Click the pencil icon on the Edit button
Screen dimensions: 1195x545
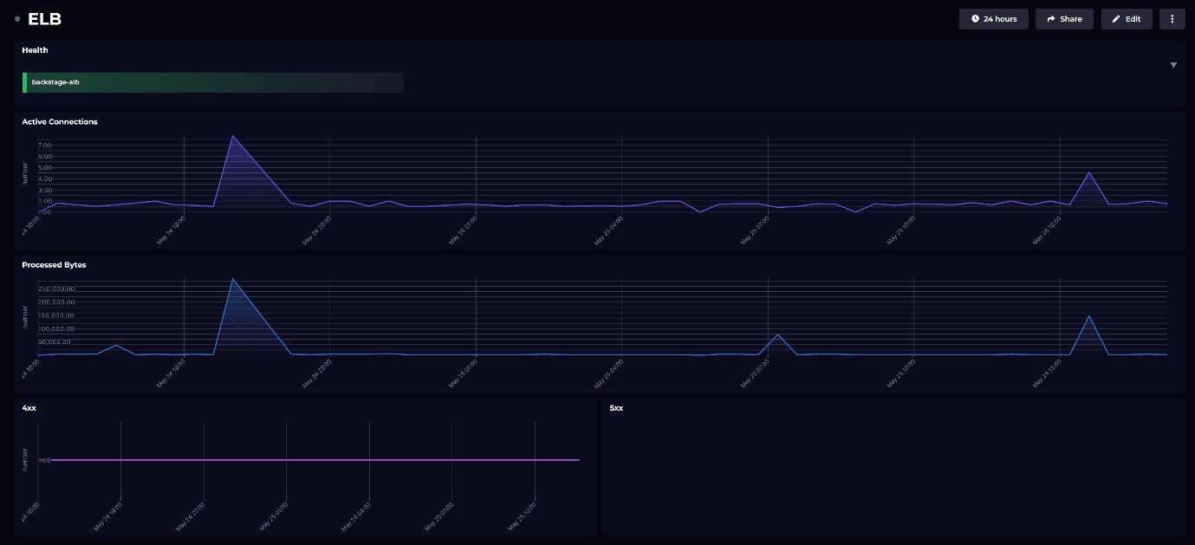point(1115,18)
